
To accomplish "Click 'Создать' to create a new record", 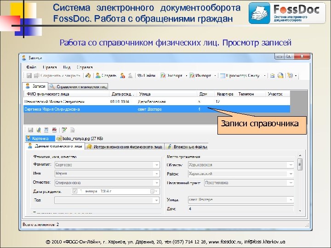I will (106, 75).
